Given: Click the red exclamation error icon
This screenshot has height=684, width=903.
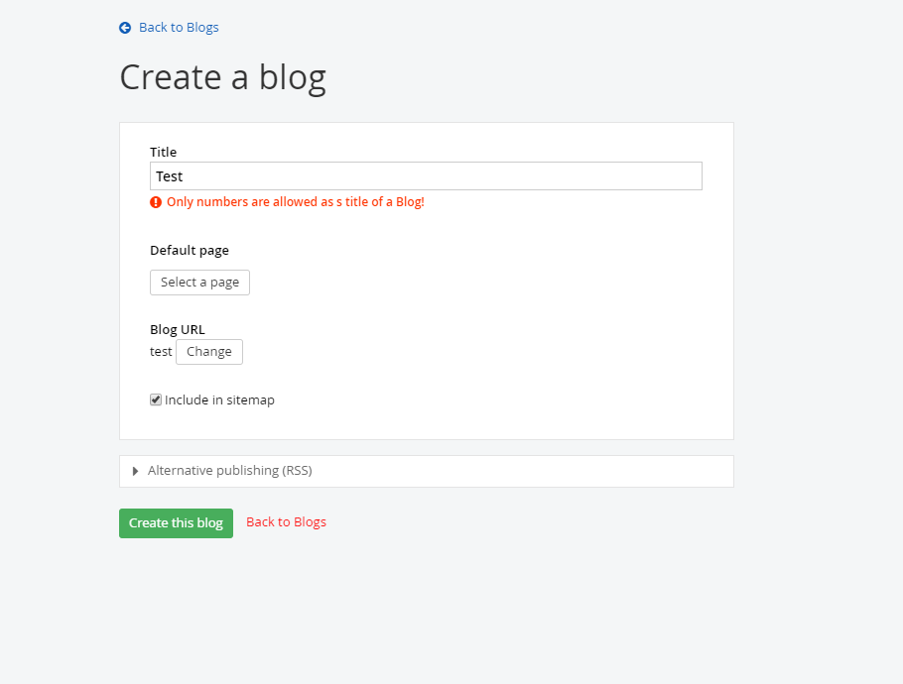Looking at the screenshot, I should click(156, 202).
